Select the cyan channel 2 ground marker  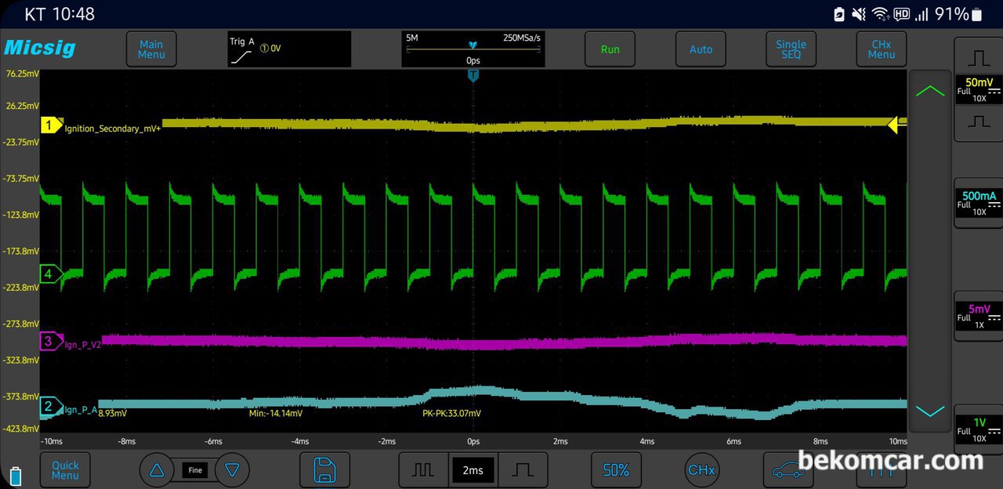tap(51, 406)
